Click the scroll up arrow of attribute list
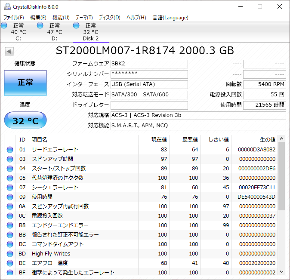290x280 pixels. tap(282, 138)
